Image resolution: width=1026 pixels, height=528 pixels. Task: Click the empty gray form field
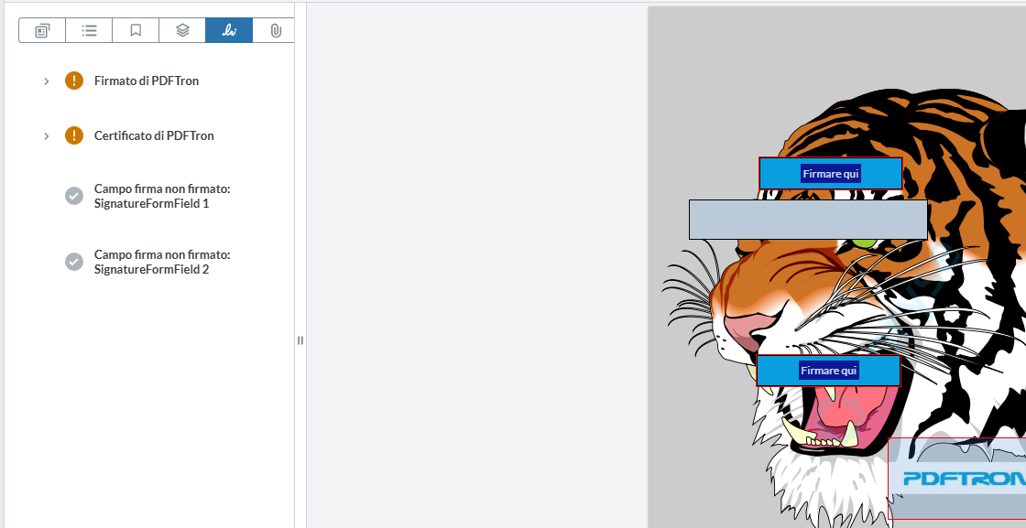pyautogui.click(x=808, y=220)
